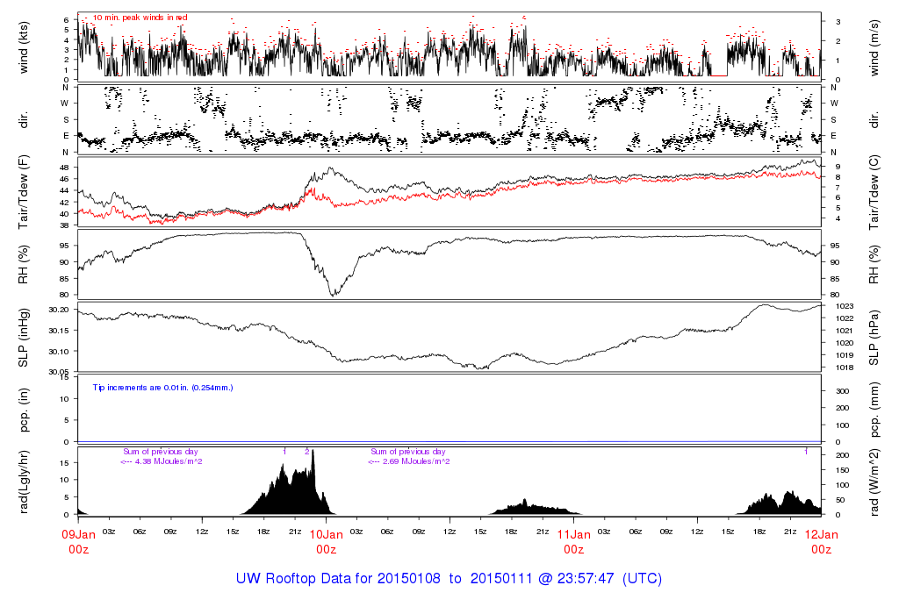The width and height of the screenshot is (899, 614).
Task: Select the "SLP (hPa)" axis label
Action: (874, 338)
